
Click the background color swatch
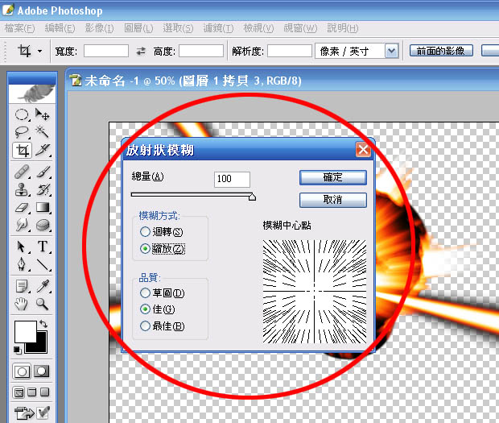39,346
